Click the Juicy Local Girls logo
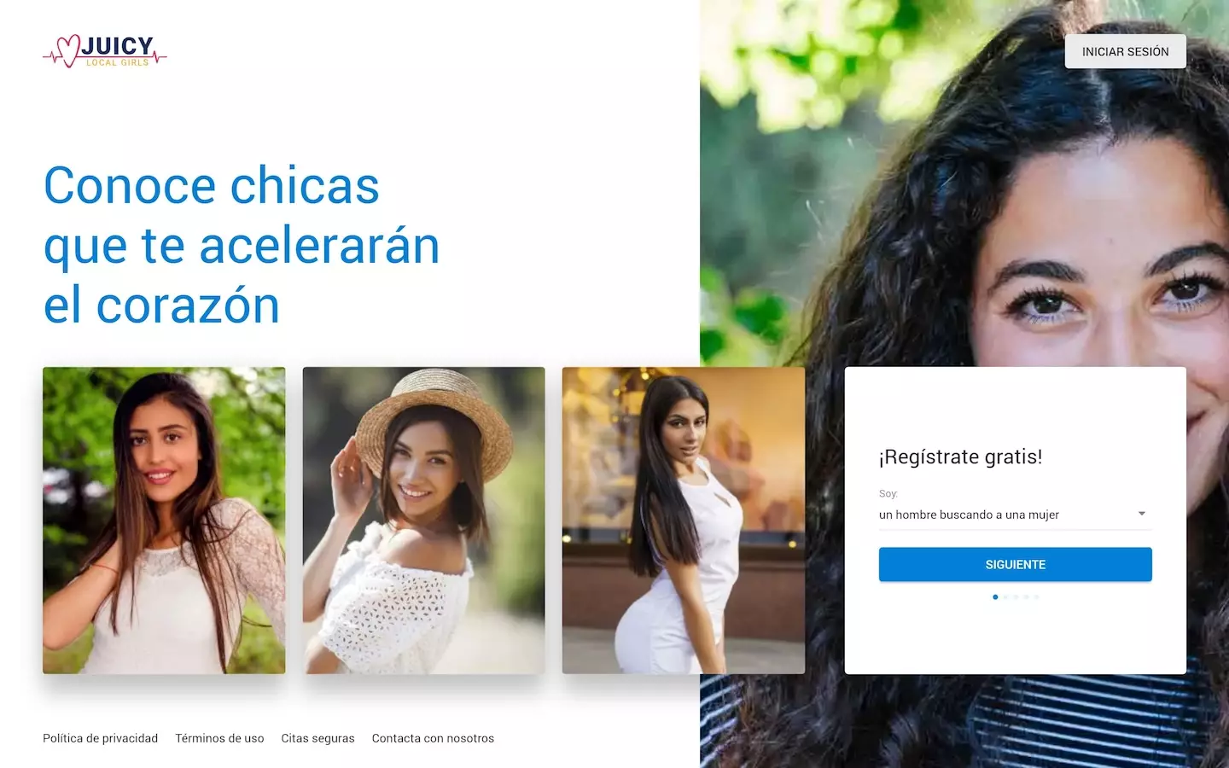Viewport: 1229px width, 768px height. click(x=105, y=51)
